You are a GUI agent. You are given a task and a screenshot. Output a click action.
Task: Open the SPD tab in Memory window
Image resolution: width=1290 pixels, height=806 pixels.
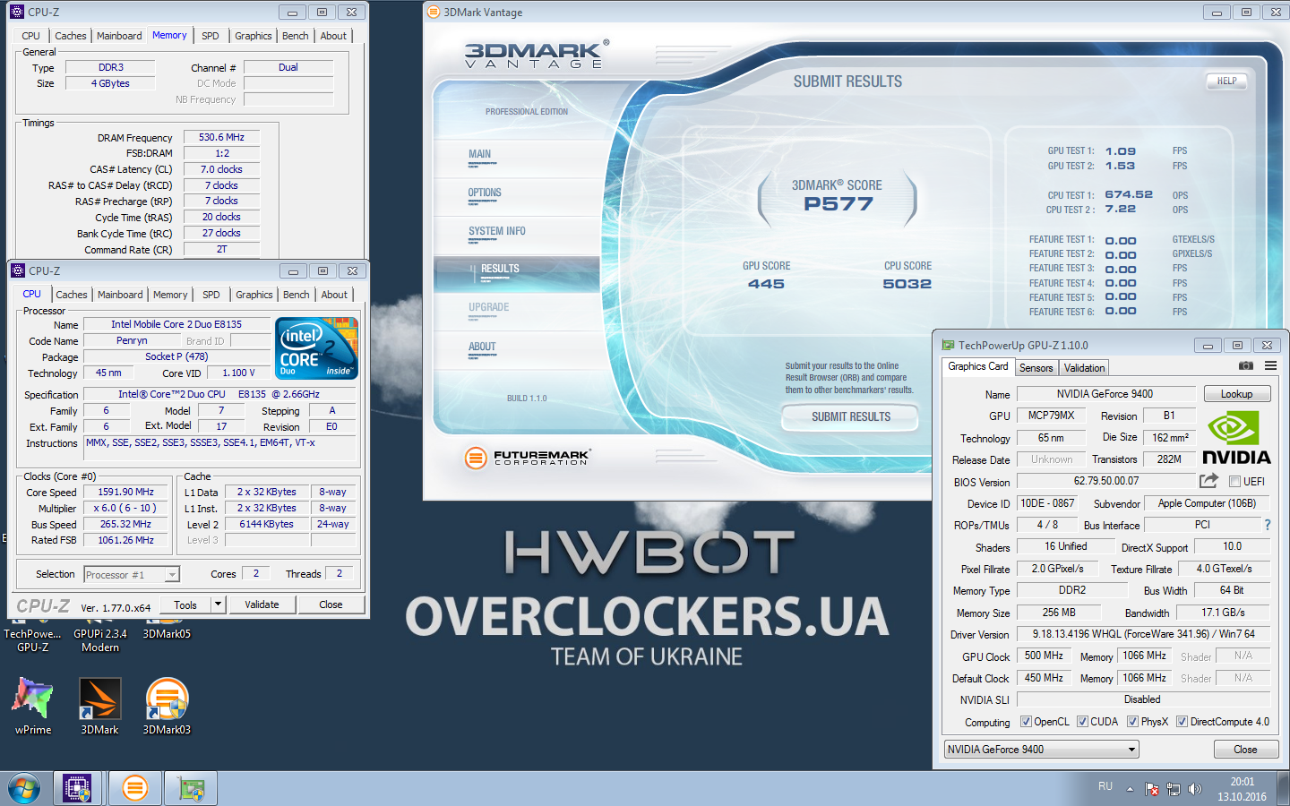211,36
